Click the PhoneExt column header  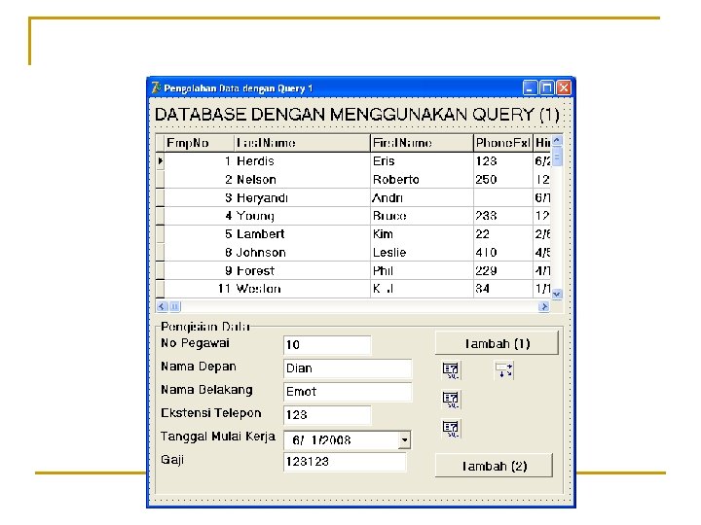(x=503, y=143)
